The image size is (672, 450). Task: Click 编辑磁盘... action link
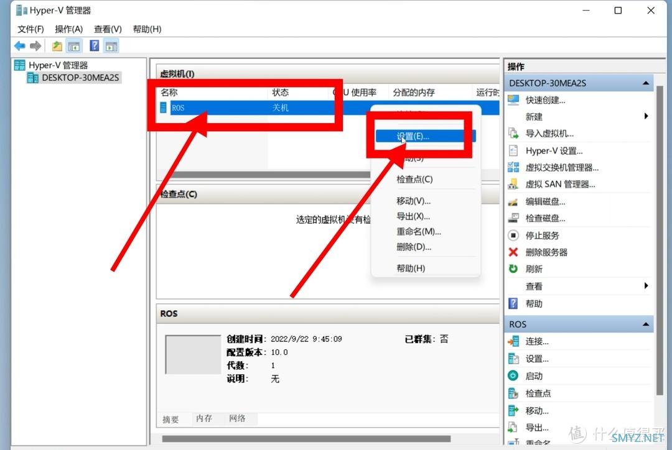coord(545,201)
